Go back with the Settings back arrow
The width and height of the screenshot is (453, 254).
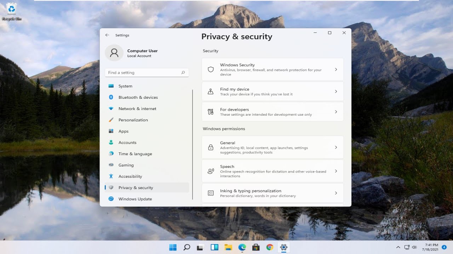pyautogui.click(x=107, y=35)
